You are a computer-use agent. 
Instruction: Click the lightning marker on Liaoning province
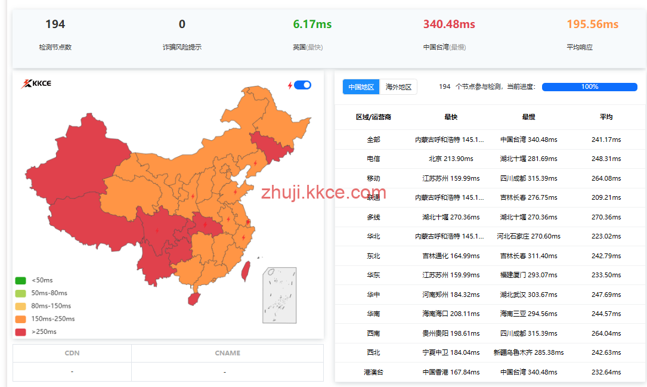pos(256,163)
